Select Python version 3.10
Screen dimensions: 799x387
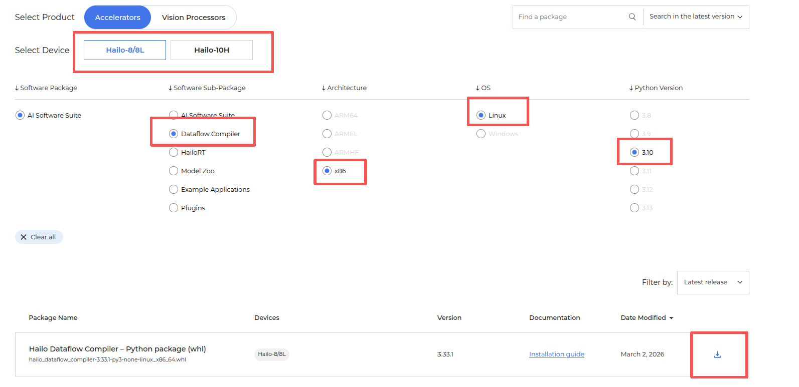(634, 152)
